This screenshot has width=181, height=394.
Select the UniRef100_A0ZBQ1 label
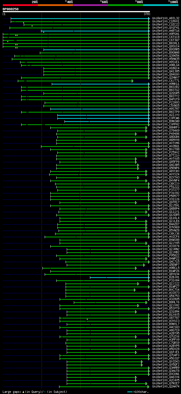click(x=166, y=146)
